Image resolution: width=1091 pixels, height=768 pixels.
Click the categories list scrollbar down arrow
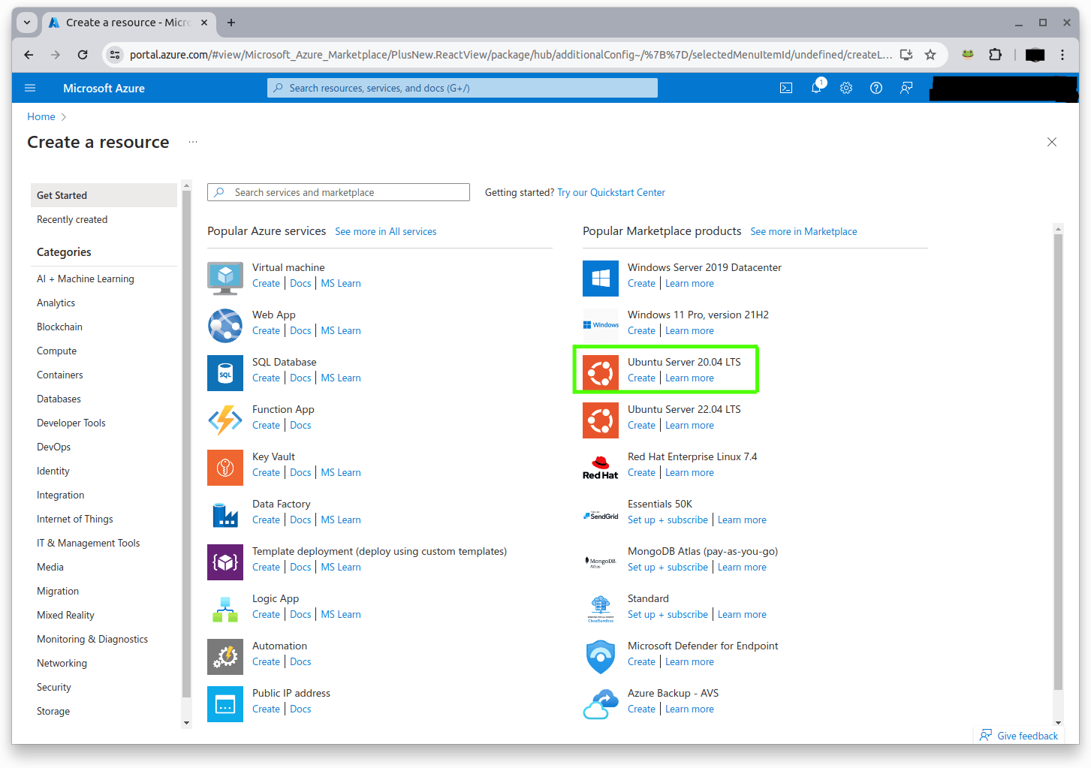click(187, 722)
